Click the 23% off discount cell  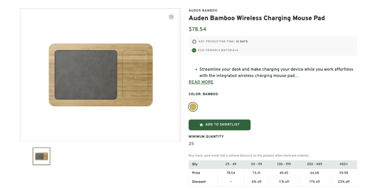coord(343,182)
